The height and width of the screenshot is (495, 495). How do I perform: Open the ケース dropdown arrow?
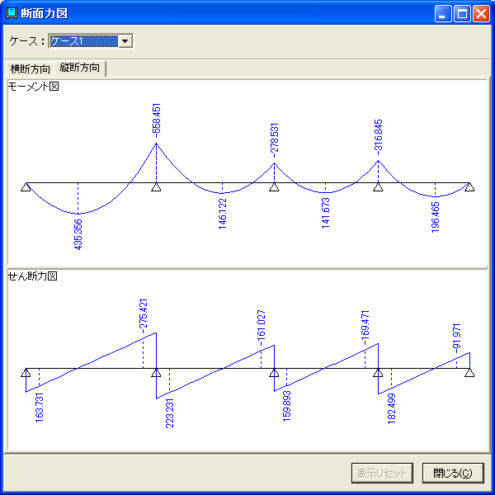tap(125, 41)
